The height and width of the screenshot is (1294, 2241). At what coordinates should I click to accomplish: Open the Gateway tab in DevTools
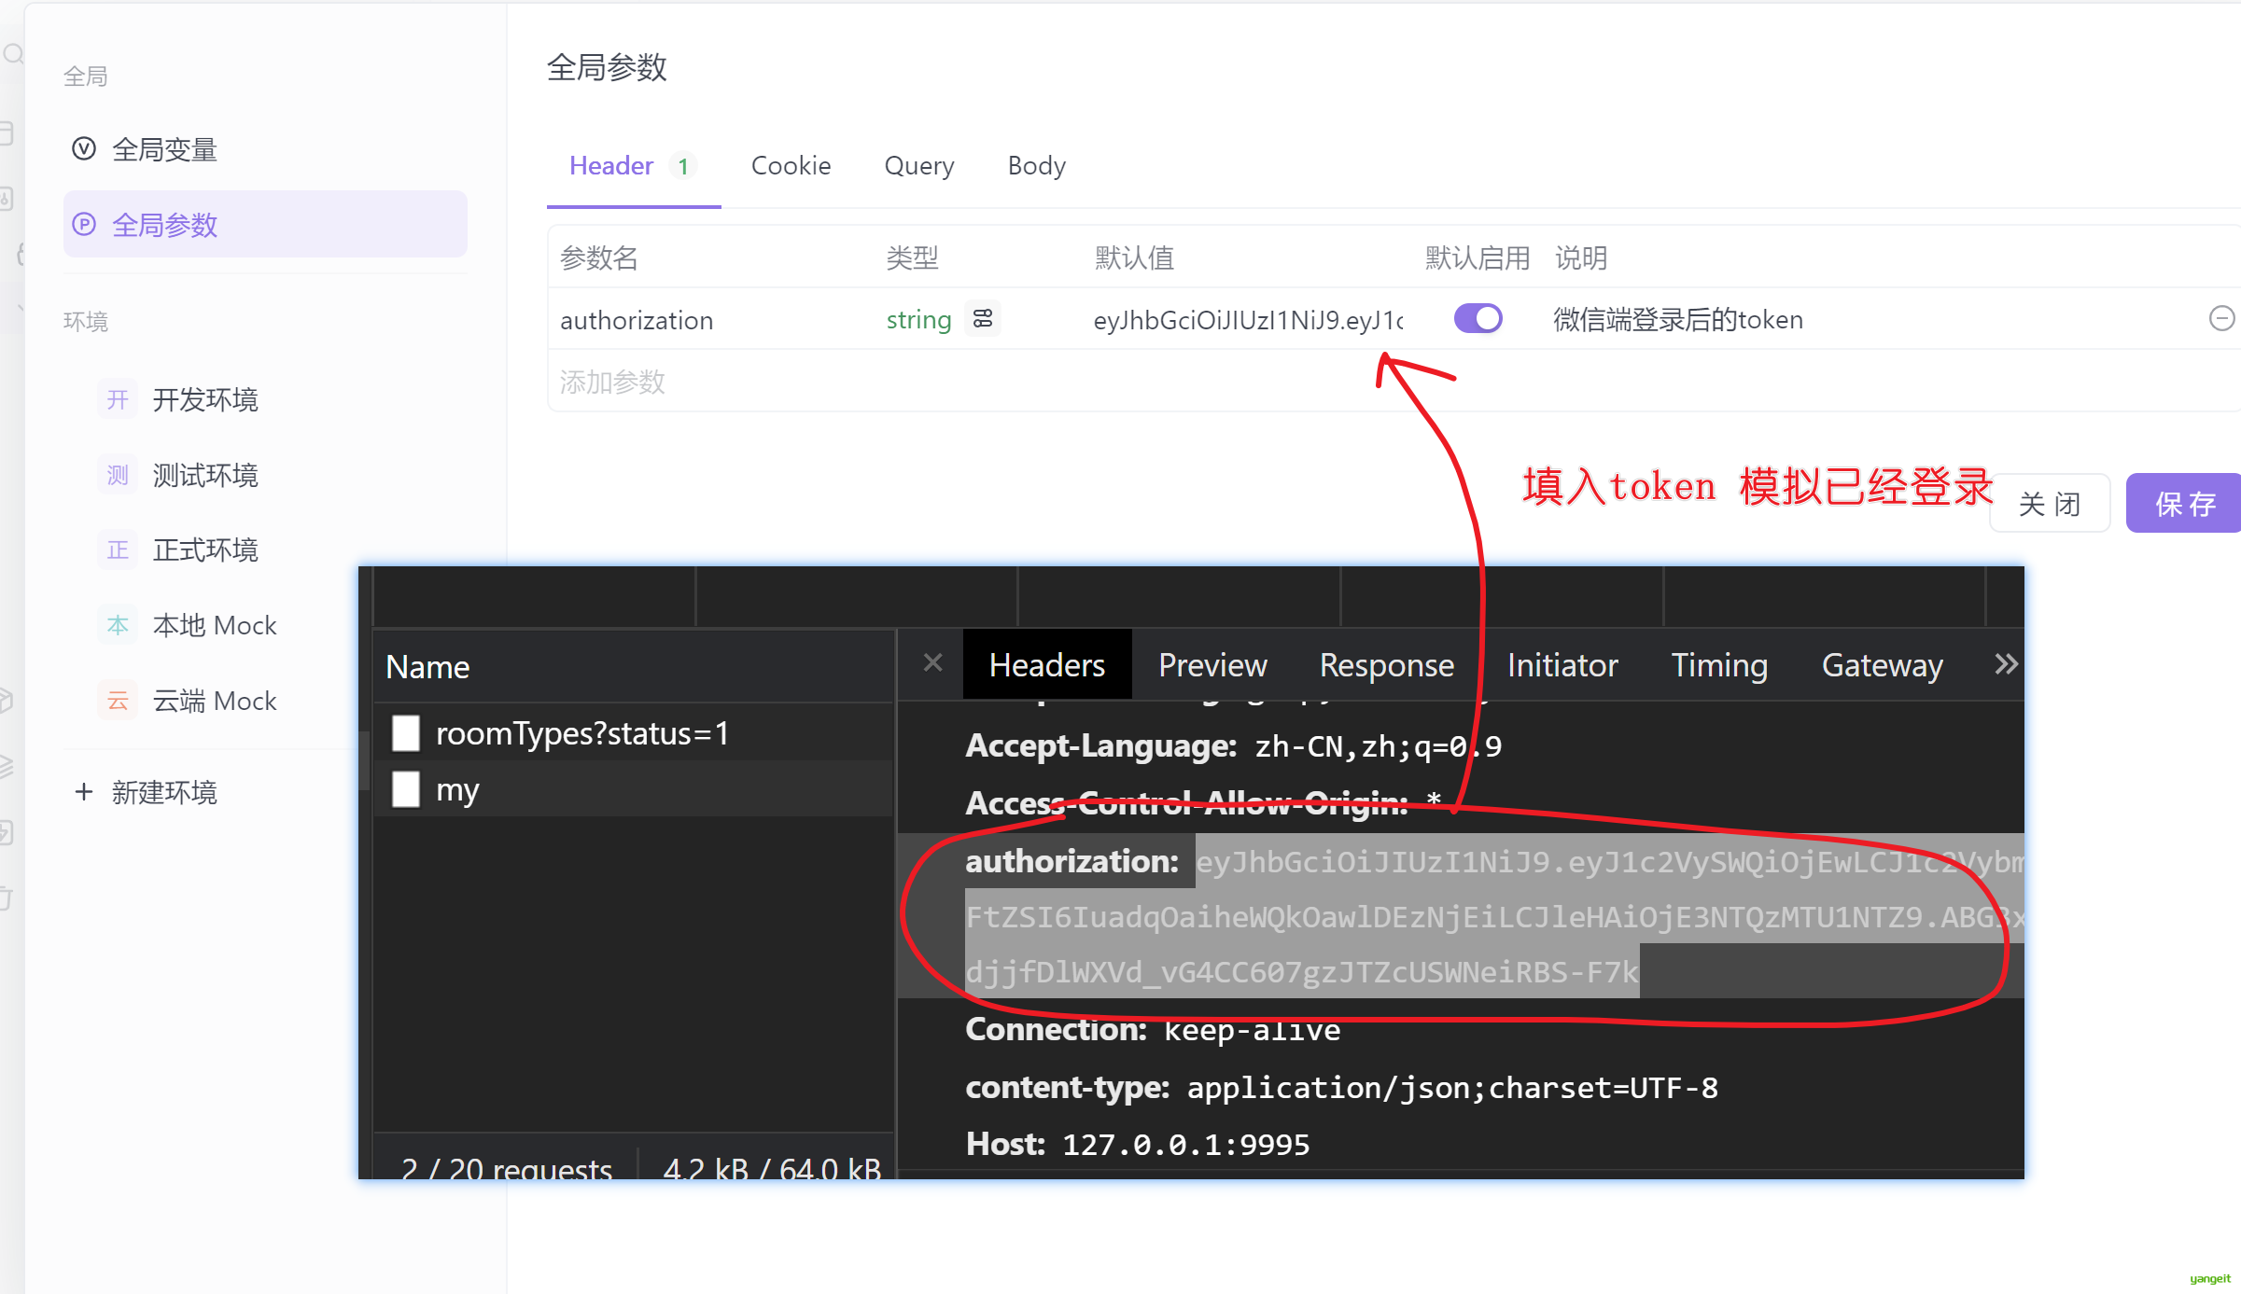tap(1883, 664)
